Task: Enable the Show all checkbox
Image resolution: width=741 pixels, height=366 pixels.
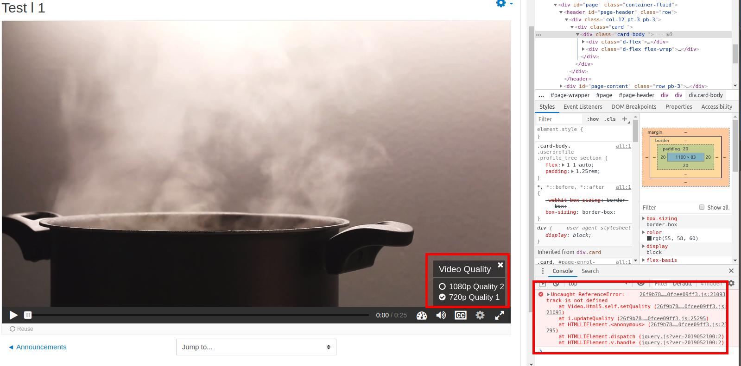Action: coord(702,207)
